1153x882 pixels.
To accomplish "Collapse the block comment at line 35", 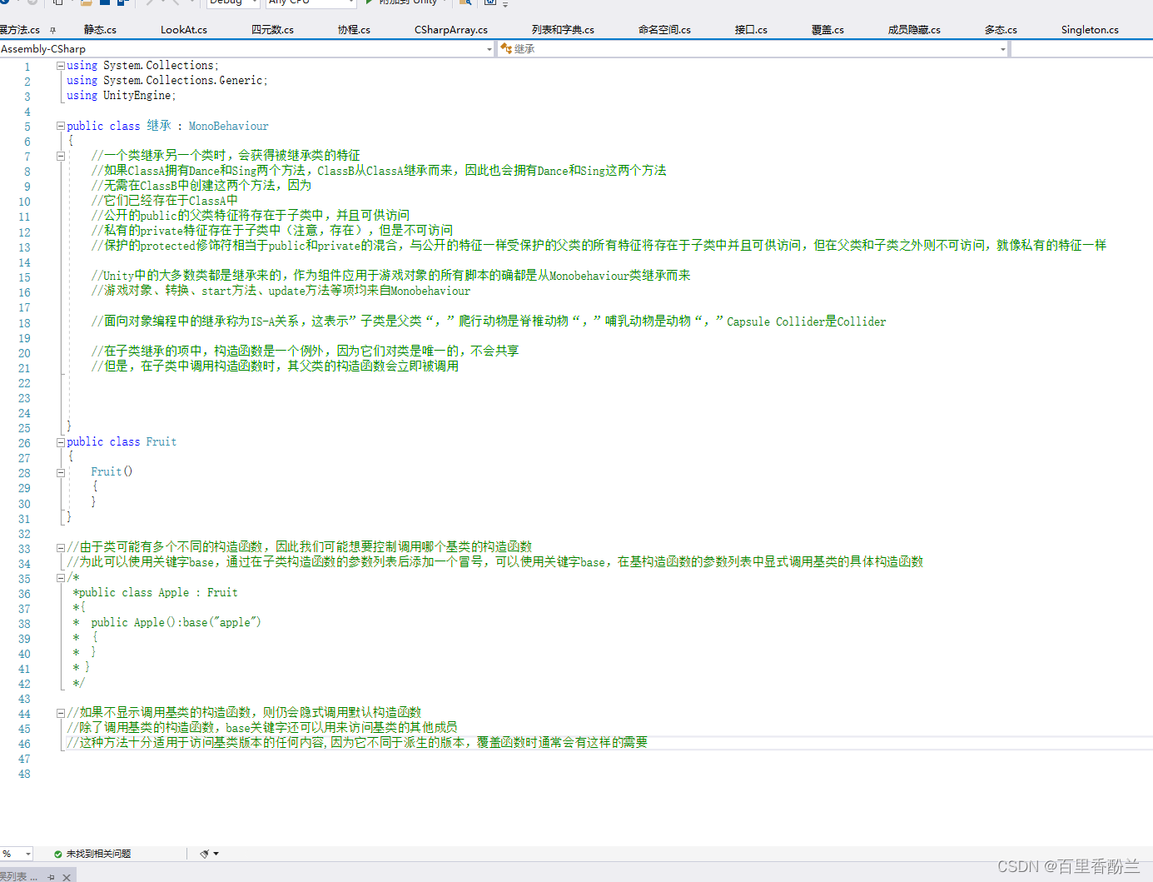I will tap(60, 577).
